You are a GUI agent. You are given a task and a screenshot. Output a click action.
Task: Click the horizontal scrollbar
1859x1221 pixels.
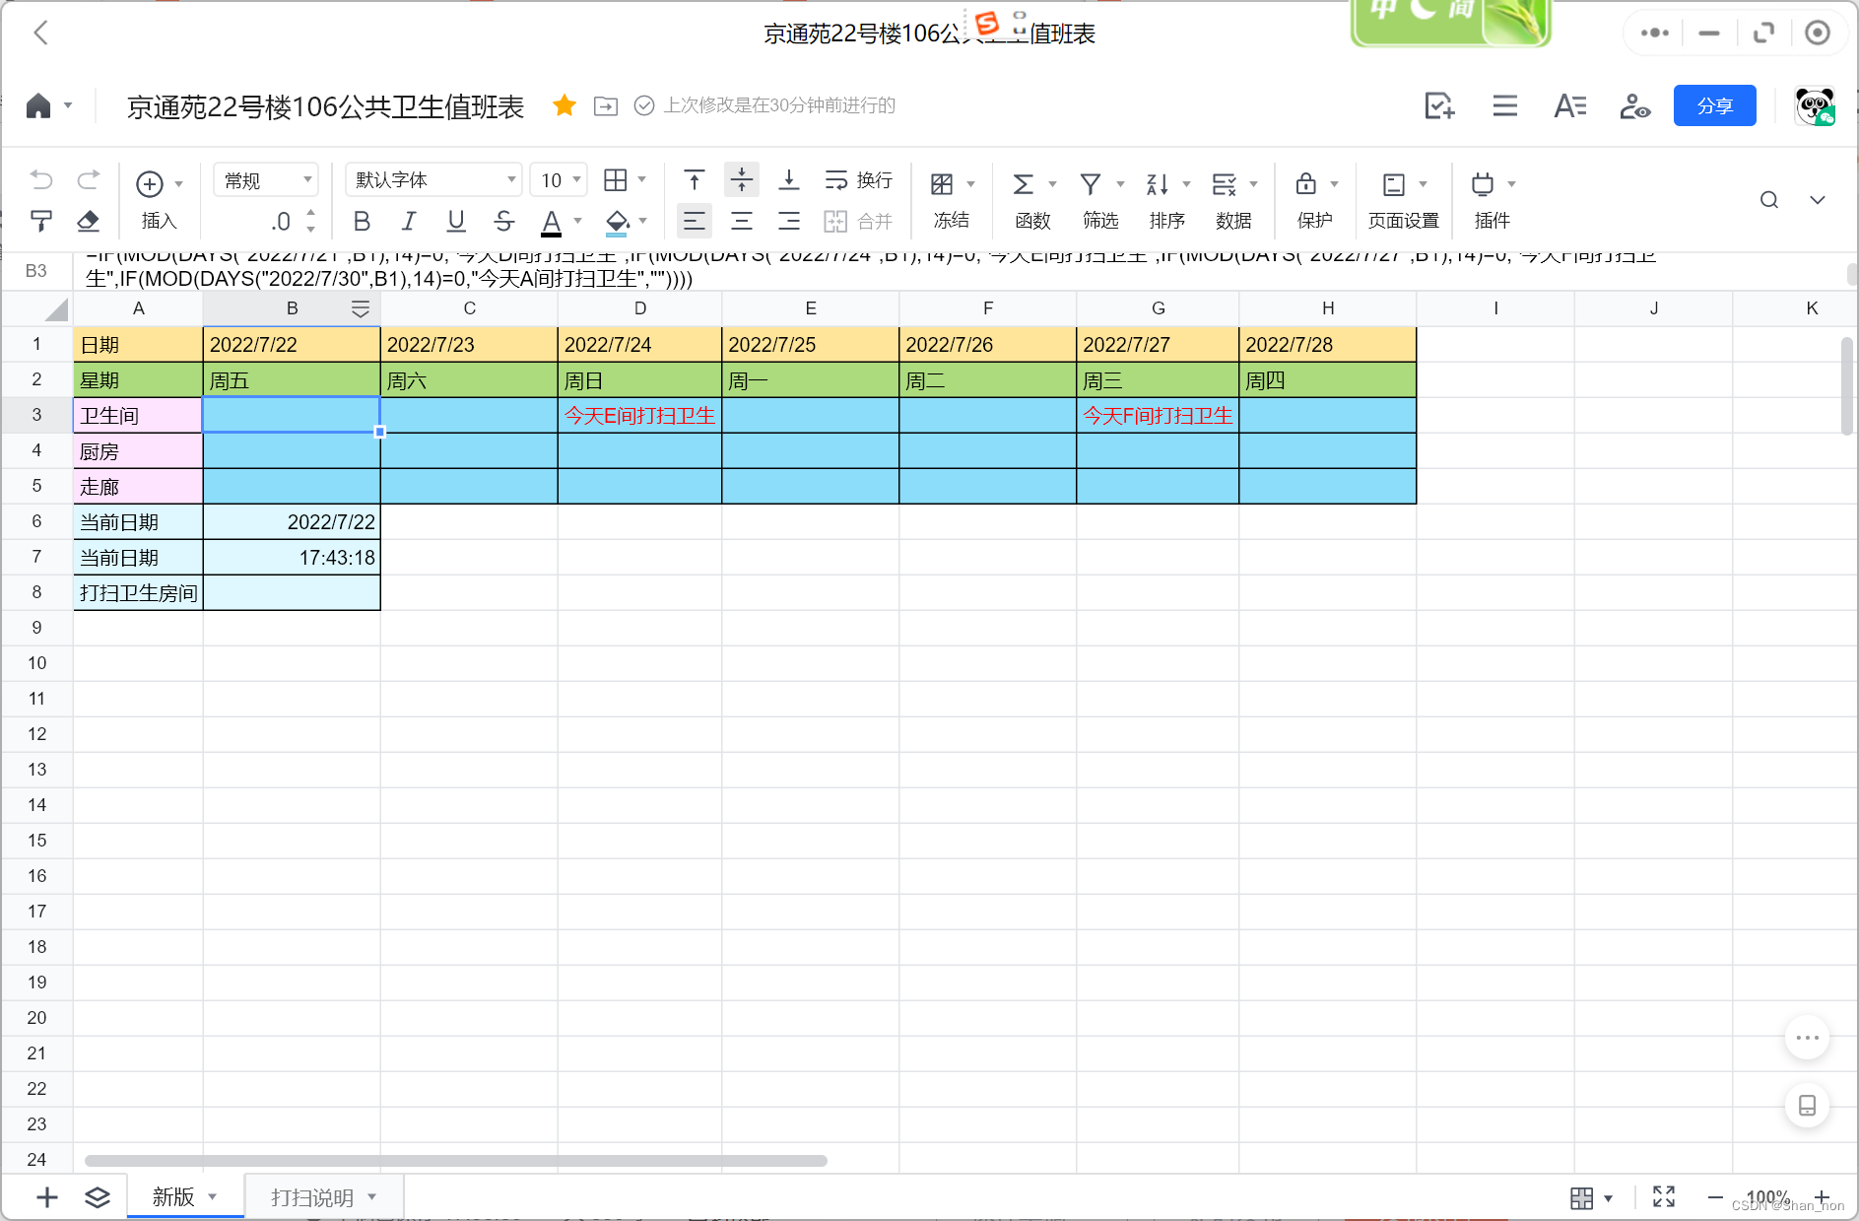455,1161
